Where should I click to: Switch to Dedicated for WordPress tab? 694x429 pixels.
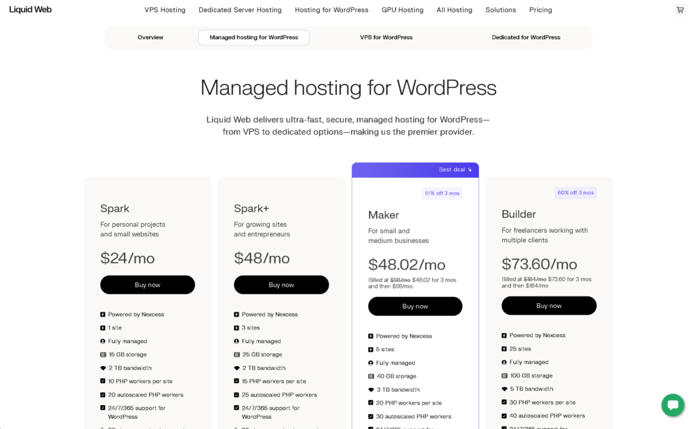point(526,37)
